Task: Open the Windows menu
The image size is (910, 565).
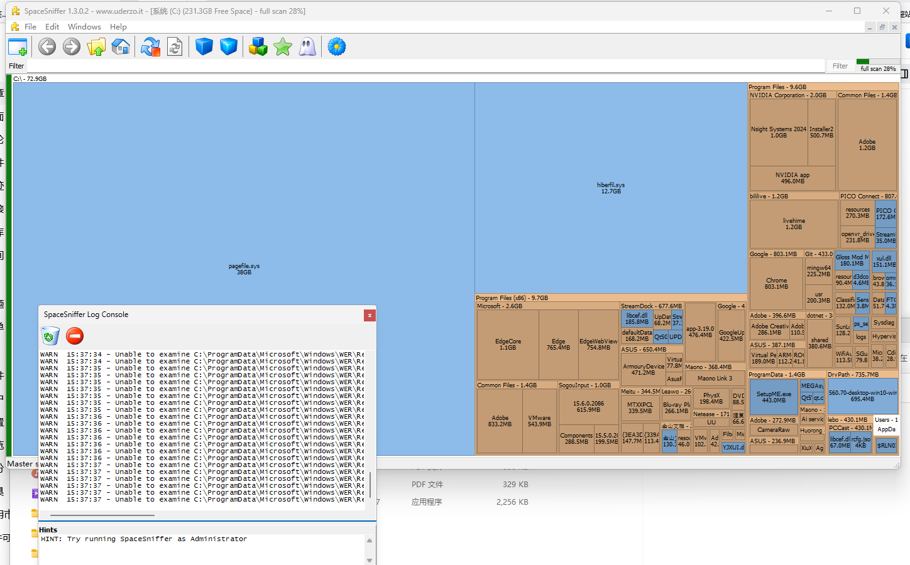Action: (84, 27)
